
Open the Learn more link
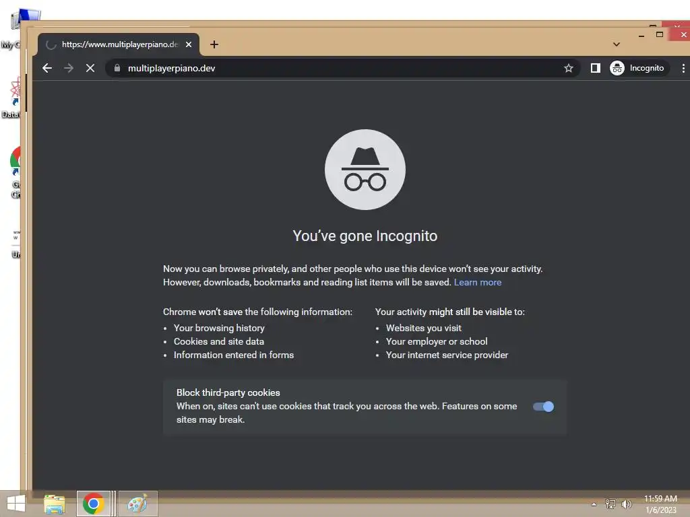click(x=478, y=282)
